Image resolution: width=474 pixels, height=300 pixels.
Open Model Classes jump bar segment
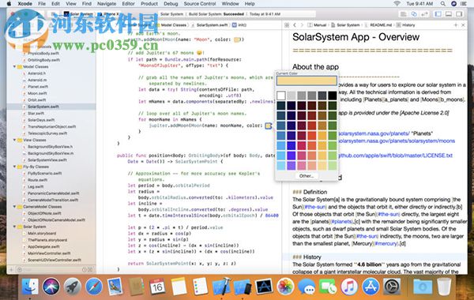[173, 25]
